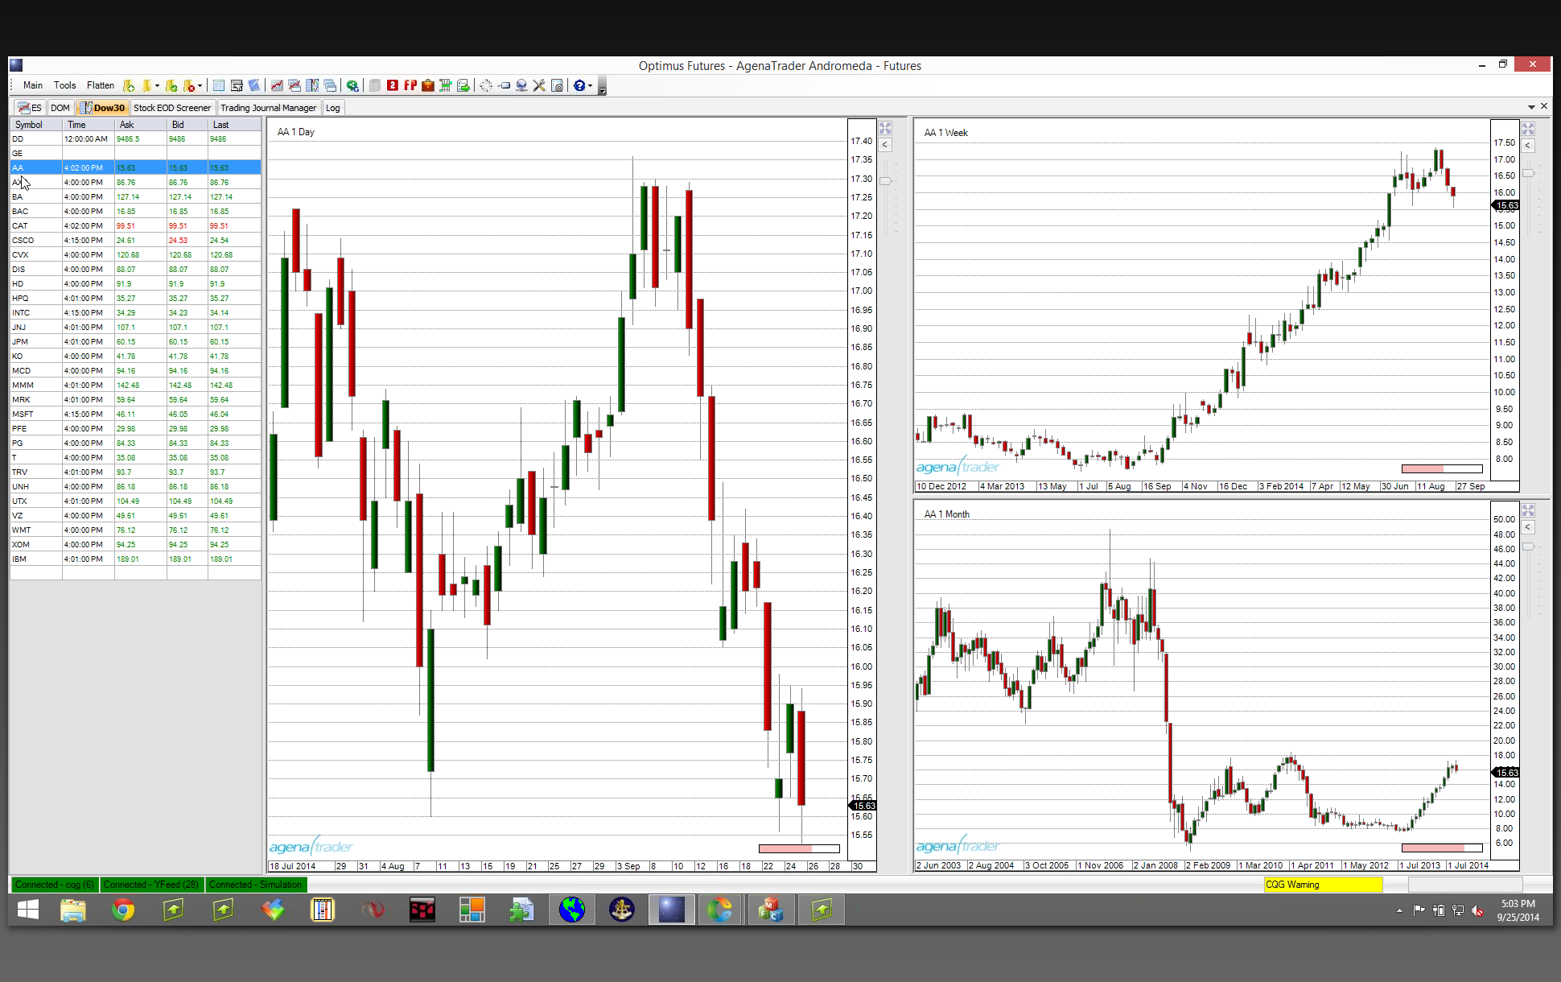
Task: Click the folder icon with green check
Action: click(x=171, y=85)
